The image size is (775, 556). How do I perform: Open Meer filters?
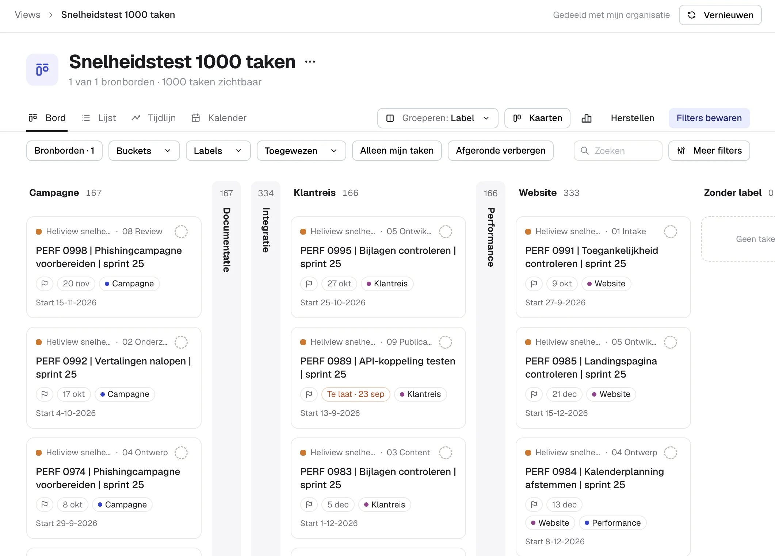709,151
